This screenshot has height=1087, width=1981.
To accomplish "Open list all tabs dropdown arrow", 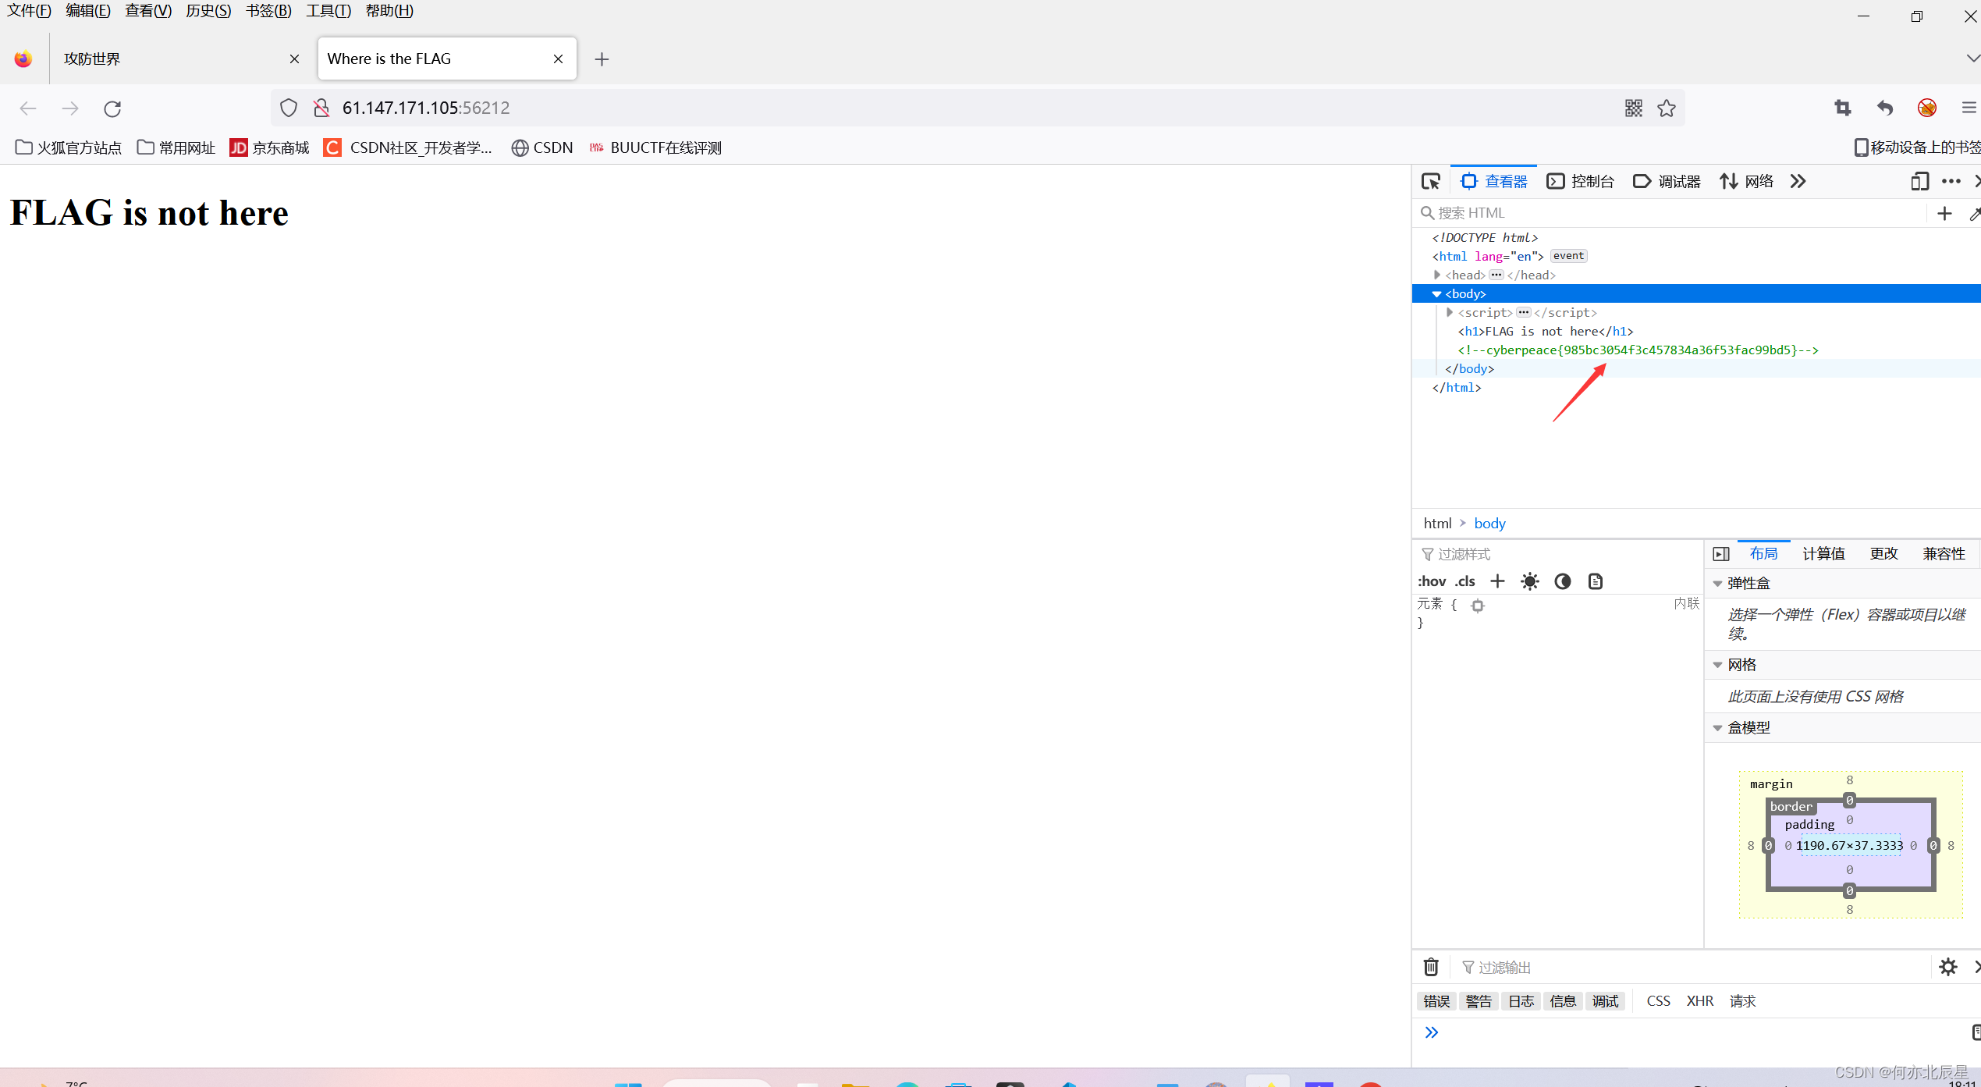I will (1972, 59).
